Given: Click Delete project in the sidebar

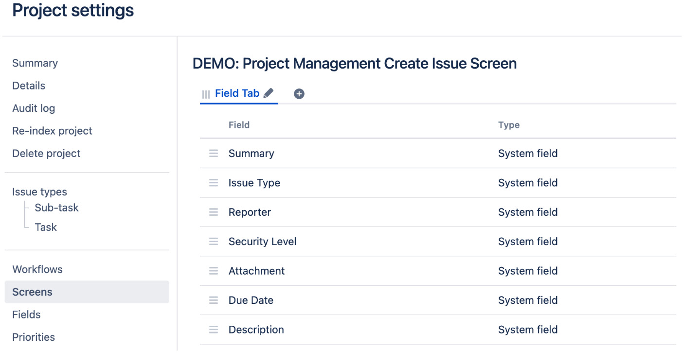Looking at the screenshot, I should (46, 153).
